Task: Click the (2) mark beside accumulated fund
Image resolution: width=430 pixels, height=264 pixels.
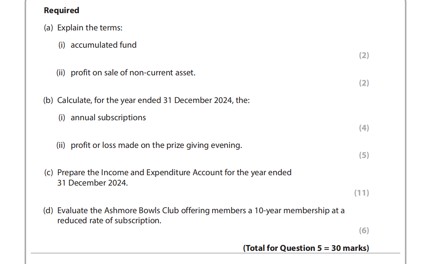Action: pyautogui.click(x=364, y=55)
